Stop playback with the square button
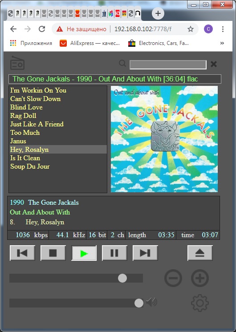This screenshot has height=332, width=236. tap(53, 253)
